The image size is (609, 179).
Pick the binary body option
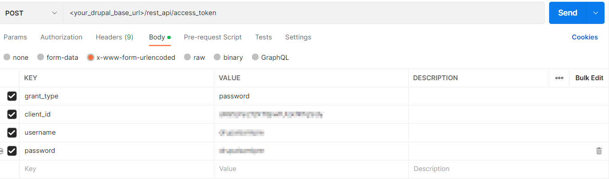point(217,58)
